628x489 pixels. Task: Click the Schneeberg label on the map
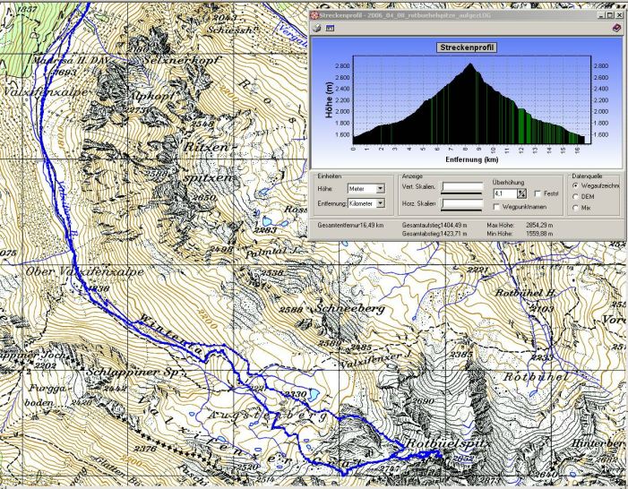pyautogui.click(x=350, y=308)
